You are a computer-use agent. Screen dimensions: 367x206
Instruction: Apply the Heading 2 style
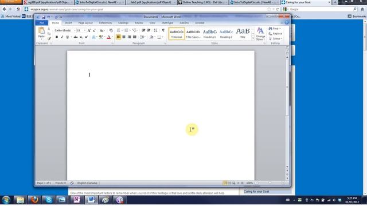click(x=226, y=34)
